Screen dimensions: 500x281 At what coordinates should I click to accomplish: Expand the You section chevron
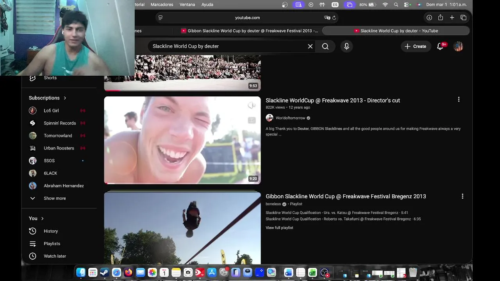[42, 219]
